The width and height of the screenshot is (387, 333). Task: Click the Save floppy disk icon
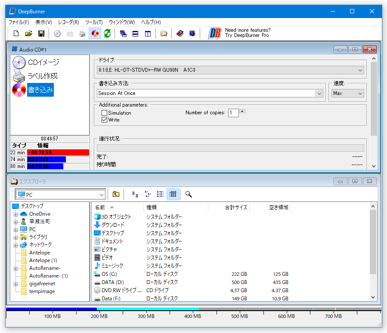[x=41, y=34]
